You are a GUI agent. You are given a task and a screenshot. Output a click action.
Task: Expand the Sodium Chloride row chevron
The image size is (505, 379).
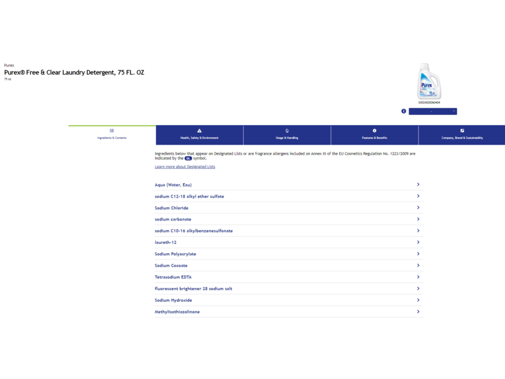418,208
